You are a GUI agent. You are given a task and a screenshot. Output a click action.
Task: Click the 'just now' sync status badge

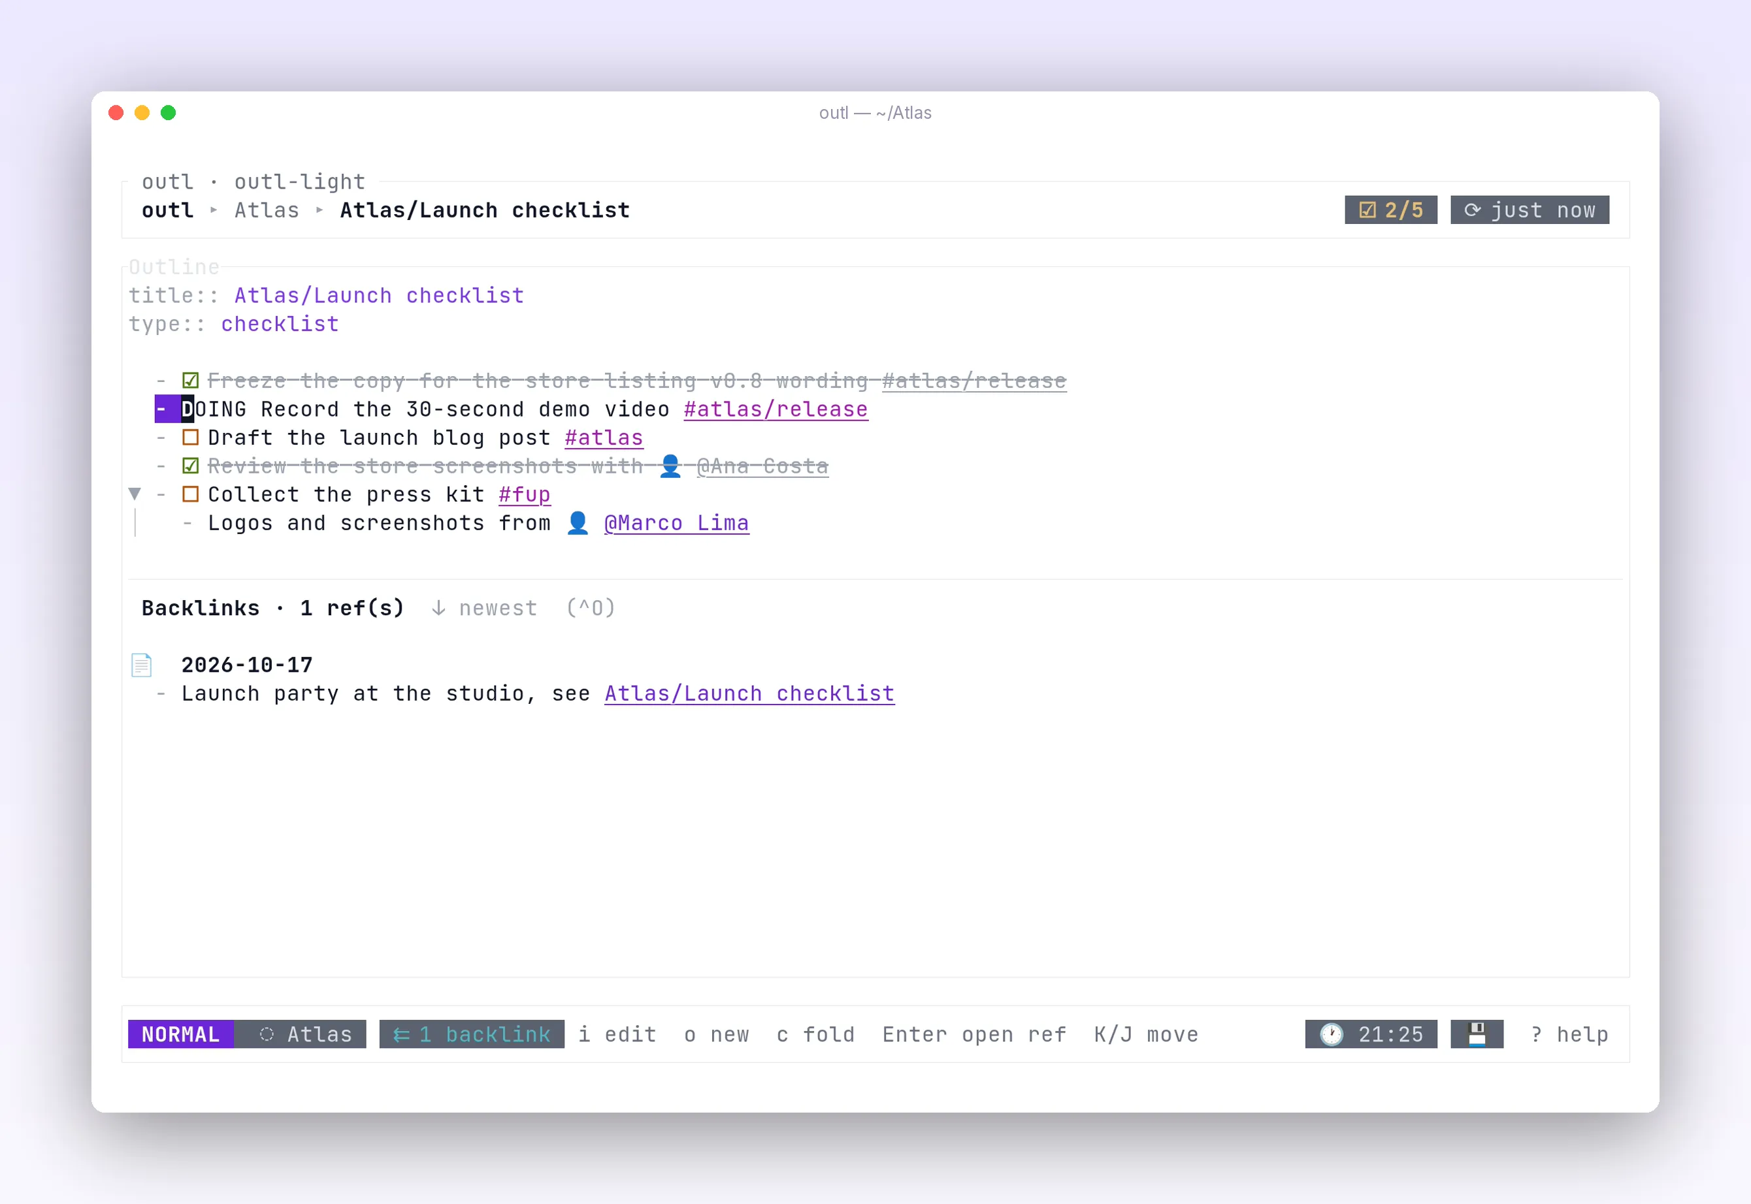pos(1529,210)
